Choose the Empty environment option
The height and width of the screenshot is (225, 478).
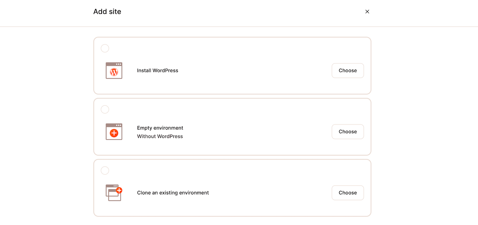pyautogui.click(x=348, y=132)
